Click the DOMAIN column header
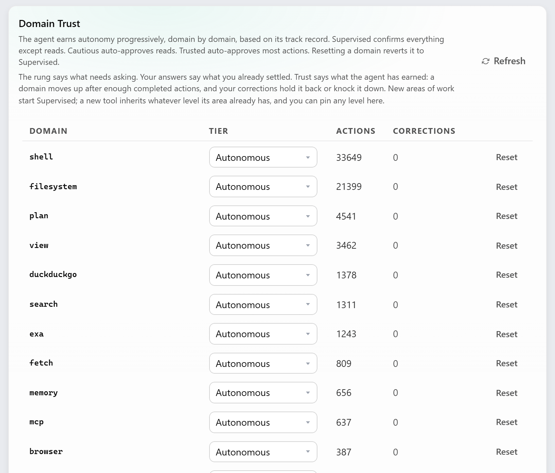555x473 pixels. click(48, 131)
